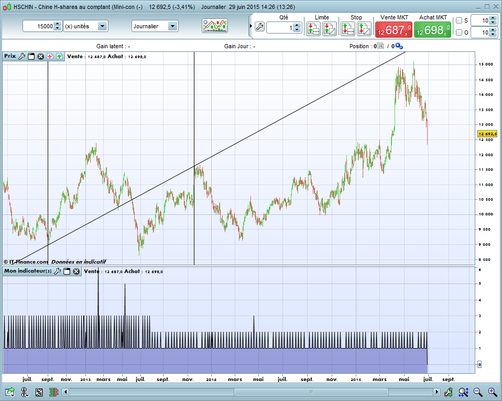Collapse the order panel with the black arrow
The height and width of the screenshot is (401, 502).
pos(250,26)
